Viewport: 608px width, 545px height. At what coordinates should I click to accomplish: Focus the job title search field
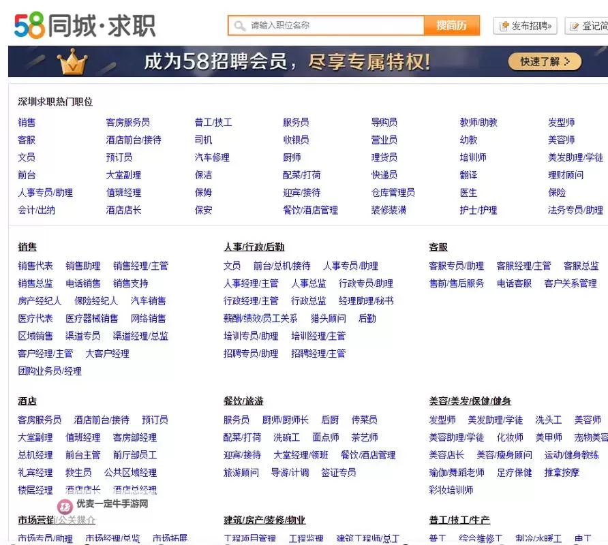(x=326, y=26)
